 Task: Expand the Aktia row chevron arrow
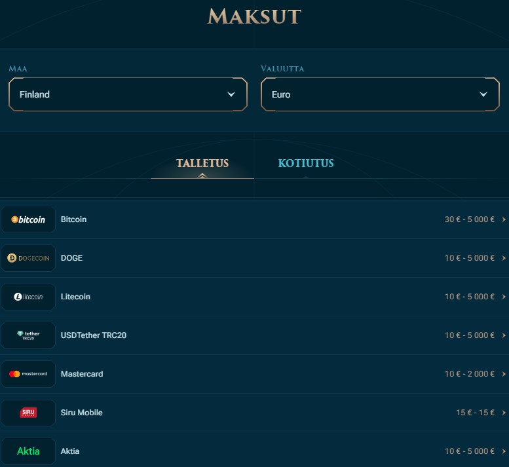[504, 451]
